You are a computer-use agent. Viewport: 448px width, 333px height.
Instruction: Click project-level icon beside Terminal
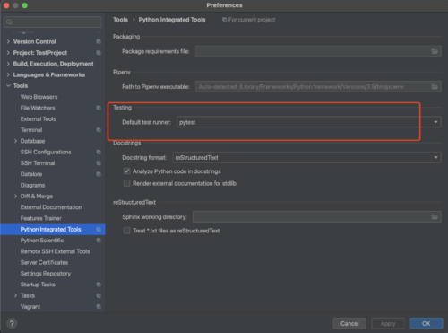(99, 130)
